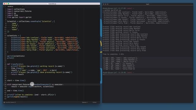
Task: Click 'pprint(tuple(result))' on line 44
Action: click(x=17, y=97)
